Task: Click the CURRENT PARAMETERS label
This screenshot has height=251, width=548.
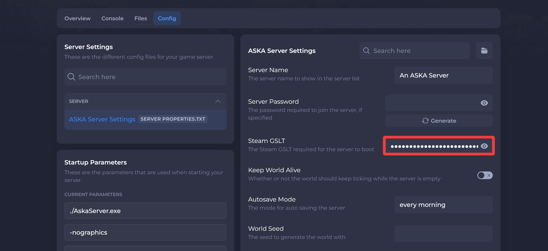Action: (x=93, y=195)
